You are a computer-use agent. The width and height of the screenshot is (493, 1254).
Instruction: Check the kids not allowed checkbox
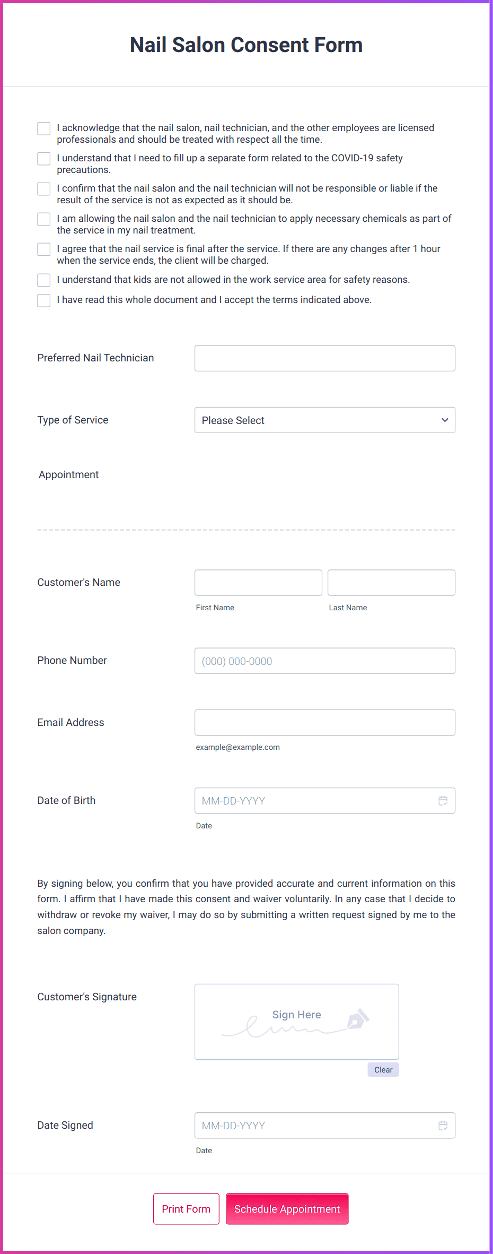coord(43,280)
